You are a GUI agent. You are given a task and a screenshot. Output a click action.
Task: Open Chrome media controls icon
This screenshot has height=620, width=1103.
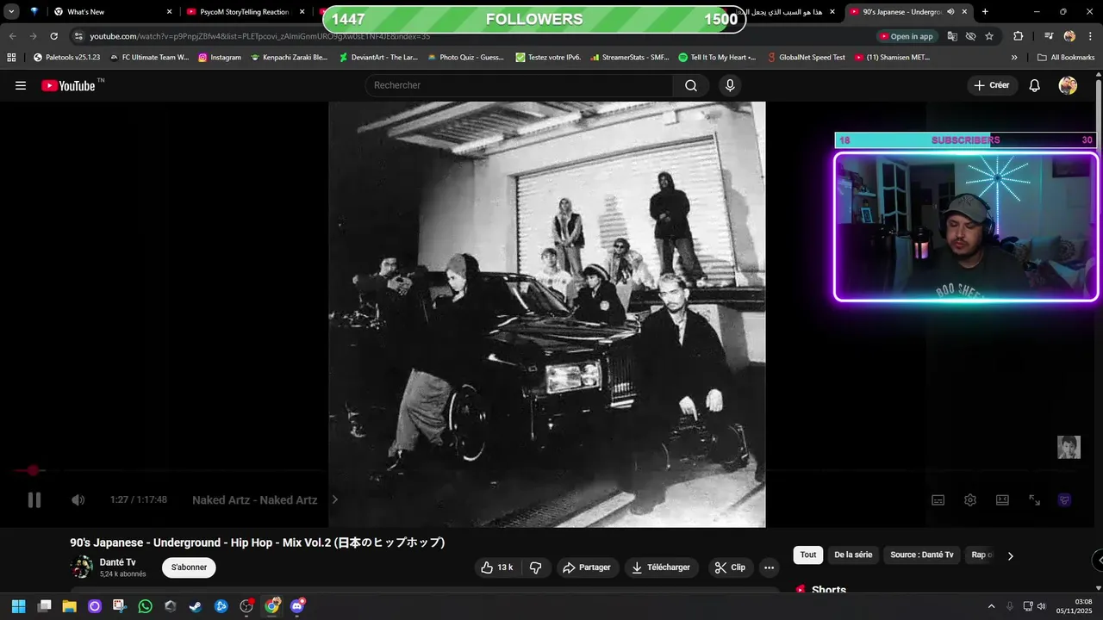(1049, 36)
